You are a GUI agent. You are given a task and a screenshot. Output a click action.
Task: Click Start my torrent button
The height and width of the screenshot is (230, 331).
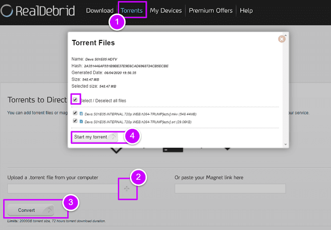click(x=95, y=137)
